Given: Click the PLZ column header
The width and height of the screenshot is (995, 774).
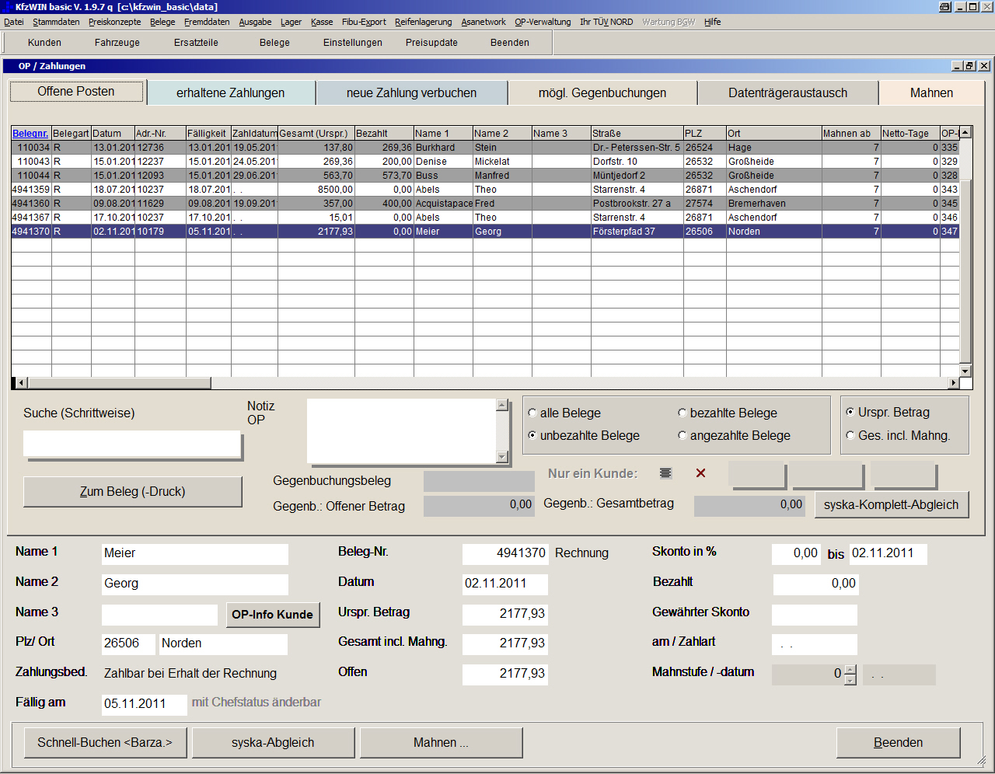Looking at the screenshot, I should 705,134.
